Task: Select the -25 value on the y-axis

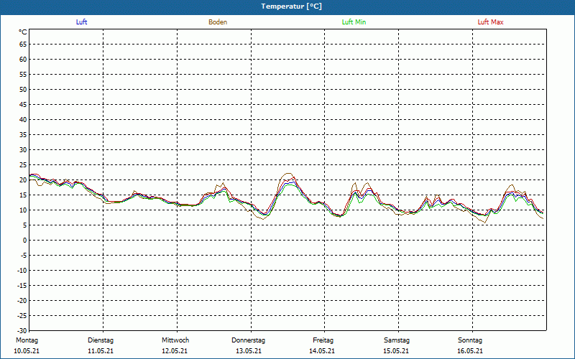Action: coord(22,315)
